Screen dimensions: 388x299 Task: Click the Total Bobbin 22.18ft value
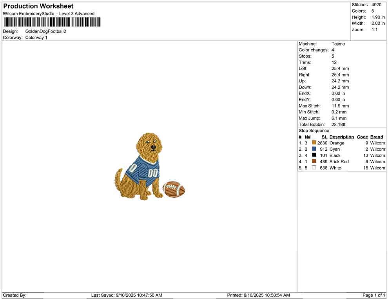pyautogui.click(x=339, y=124)
